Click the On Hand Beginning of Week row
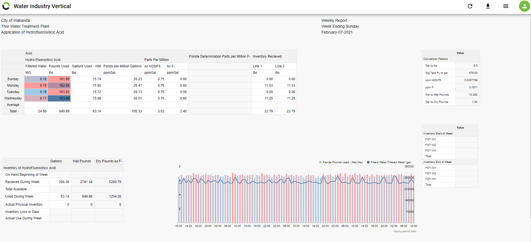The width and height of the screenshot is (531, 242). 63,175
